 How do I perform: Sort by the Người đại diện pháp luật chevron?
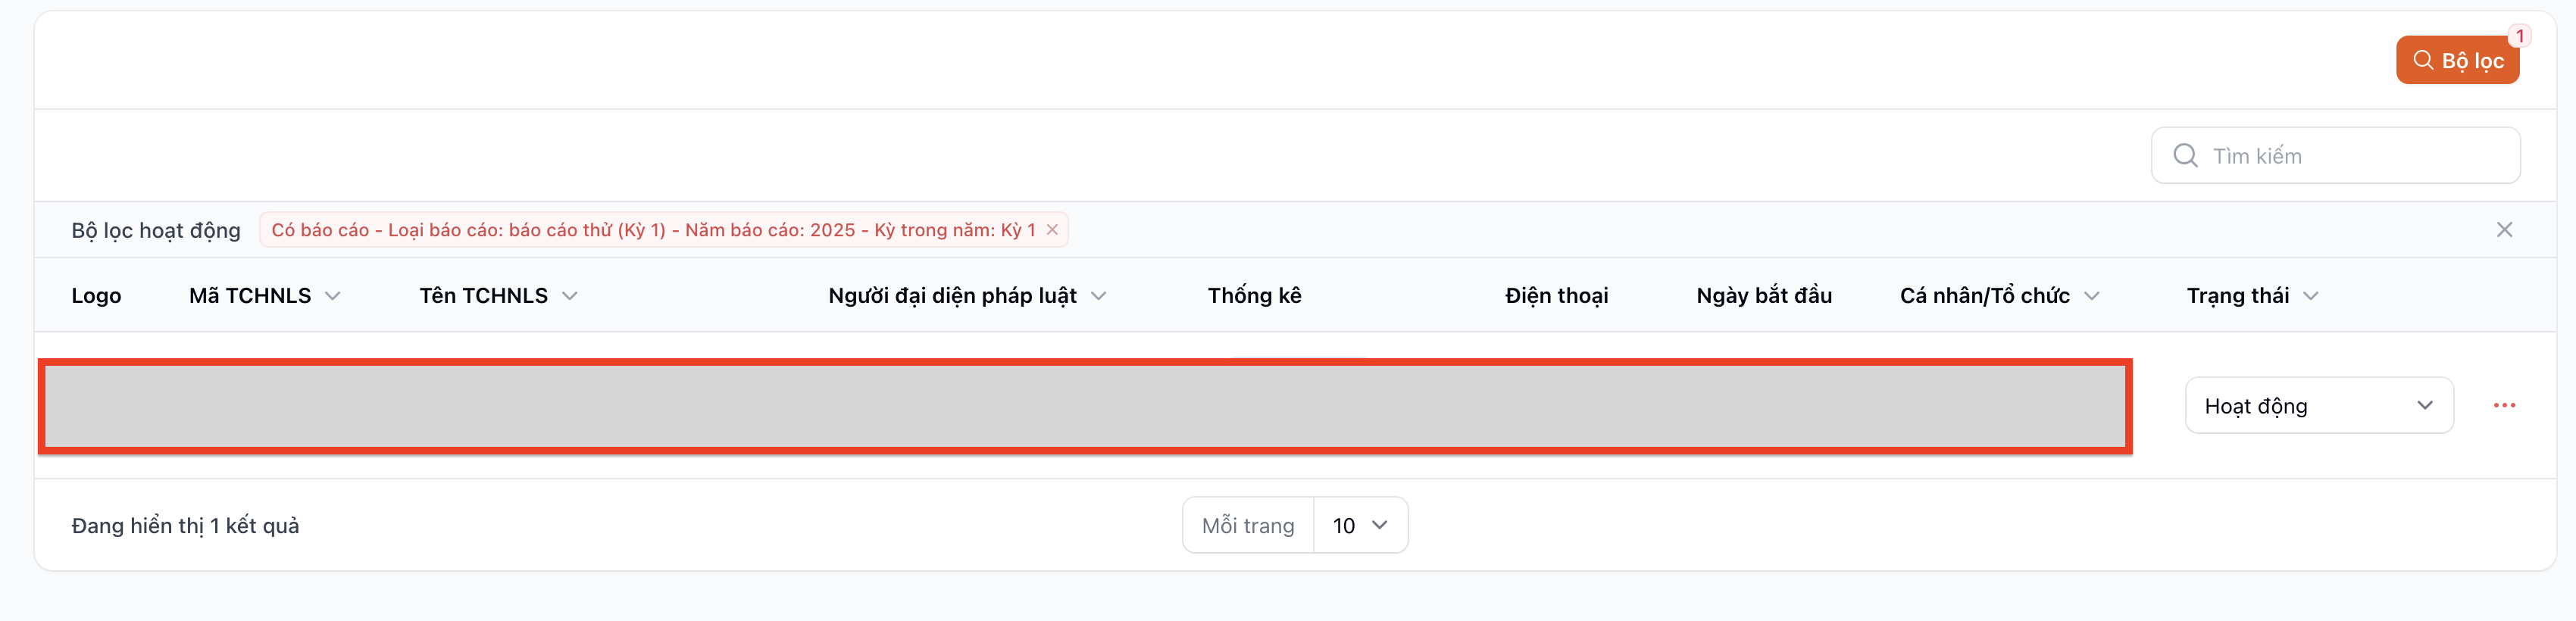(x=1098, y=296)
